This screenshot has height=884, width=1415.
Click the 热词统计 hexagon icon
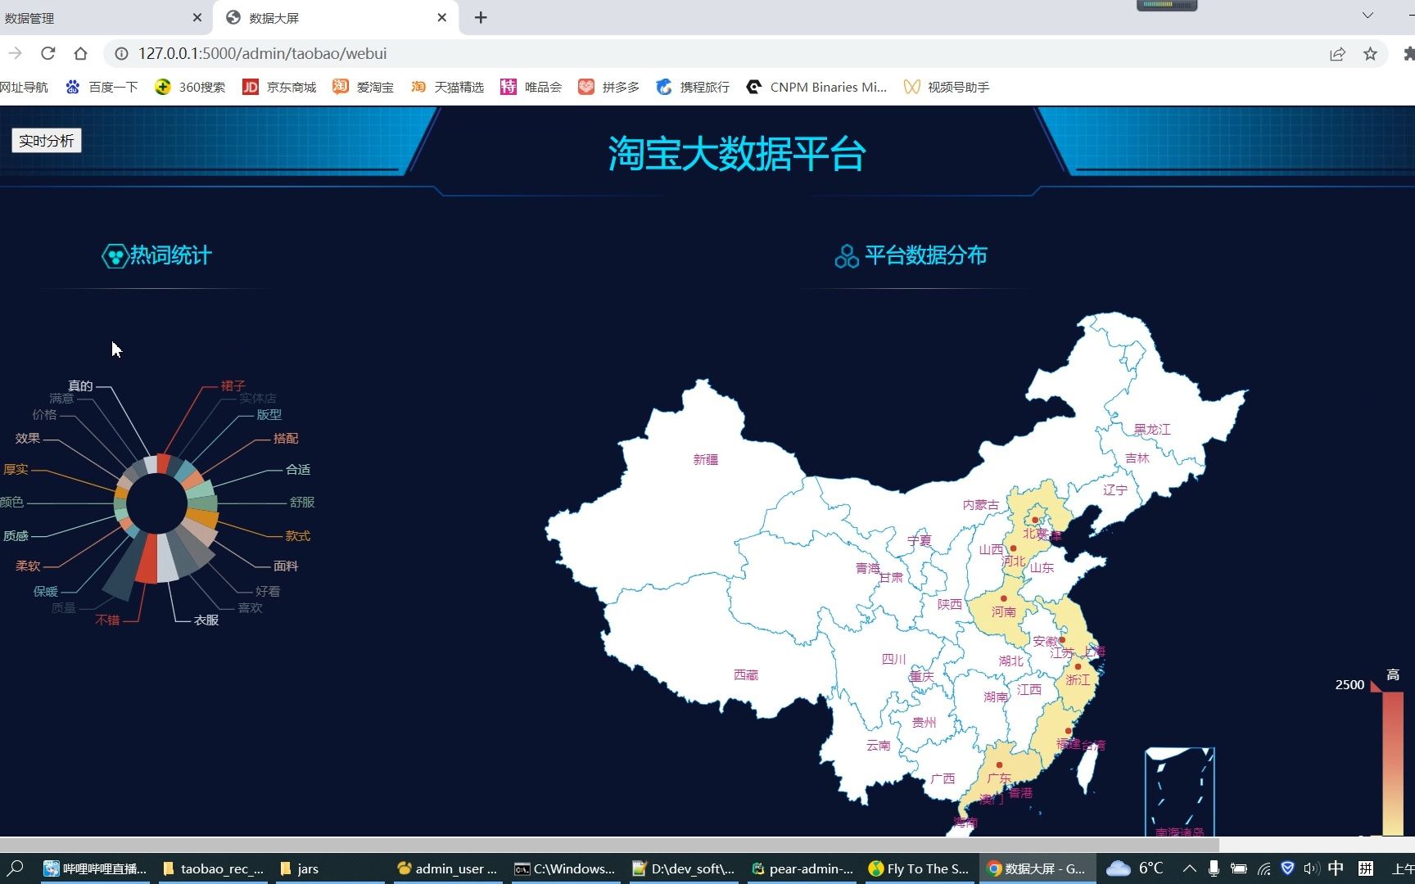(x=114, y=256)
